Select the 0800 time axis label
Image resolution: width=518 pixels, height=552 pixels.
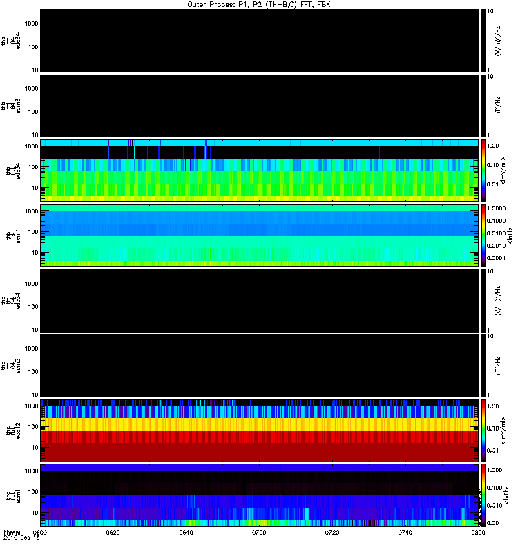tap(478, 532)
